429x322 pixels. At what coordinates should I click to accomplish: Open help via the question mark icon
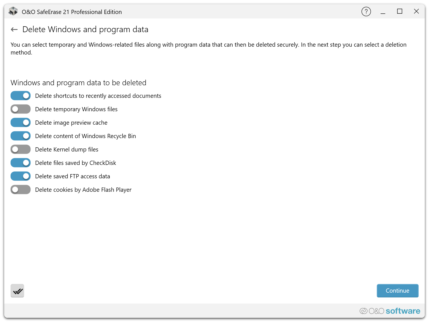point(366,12)
